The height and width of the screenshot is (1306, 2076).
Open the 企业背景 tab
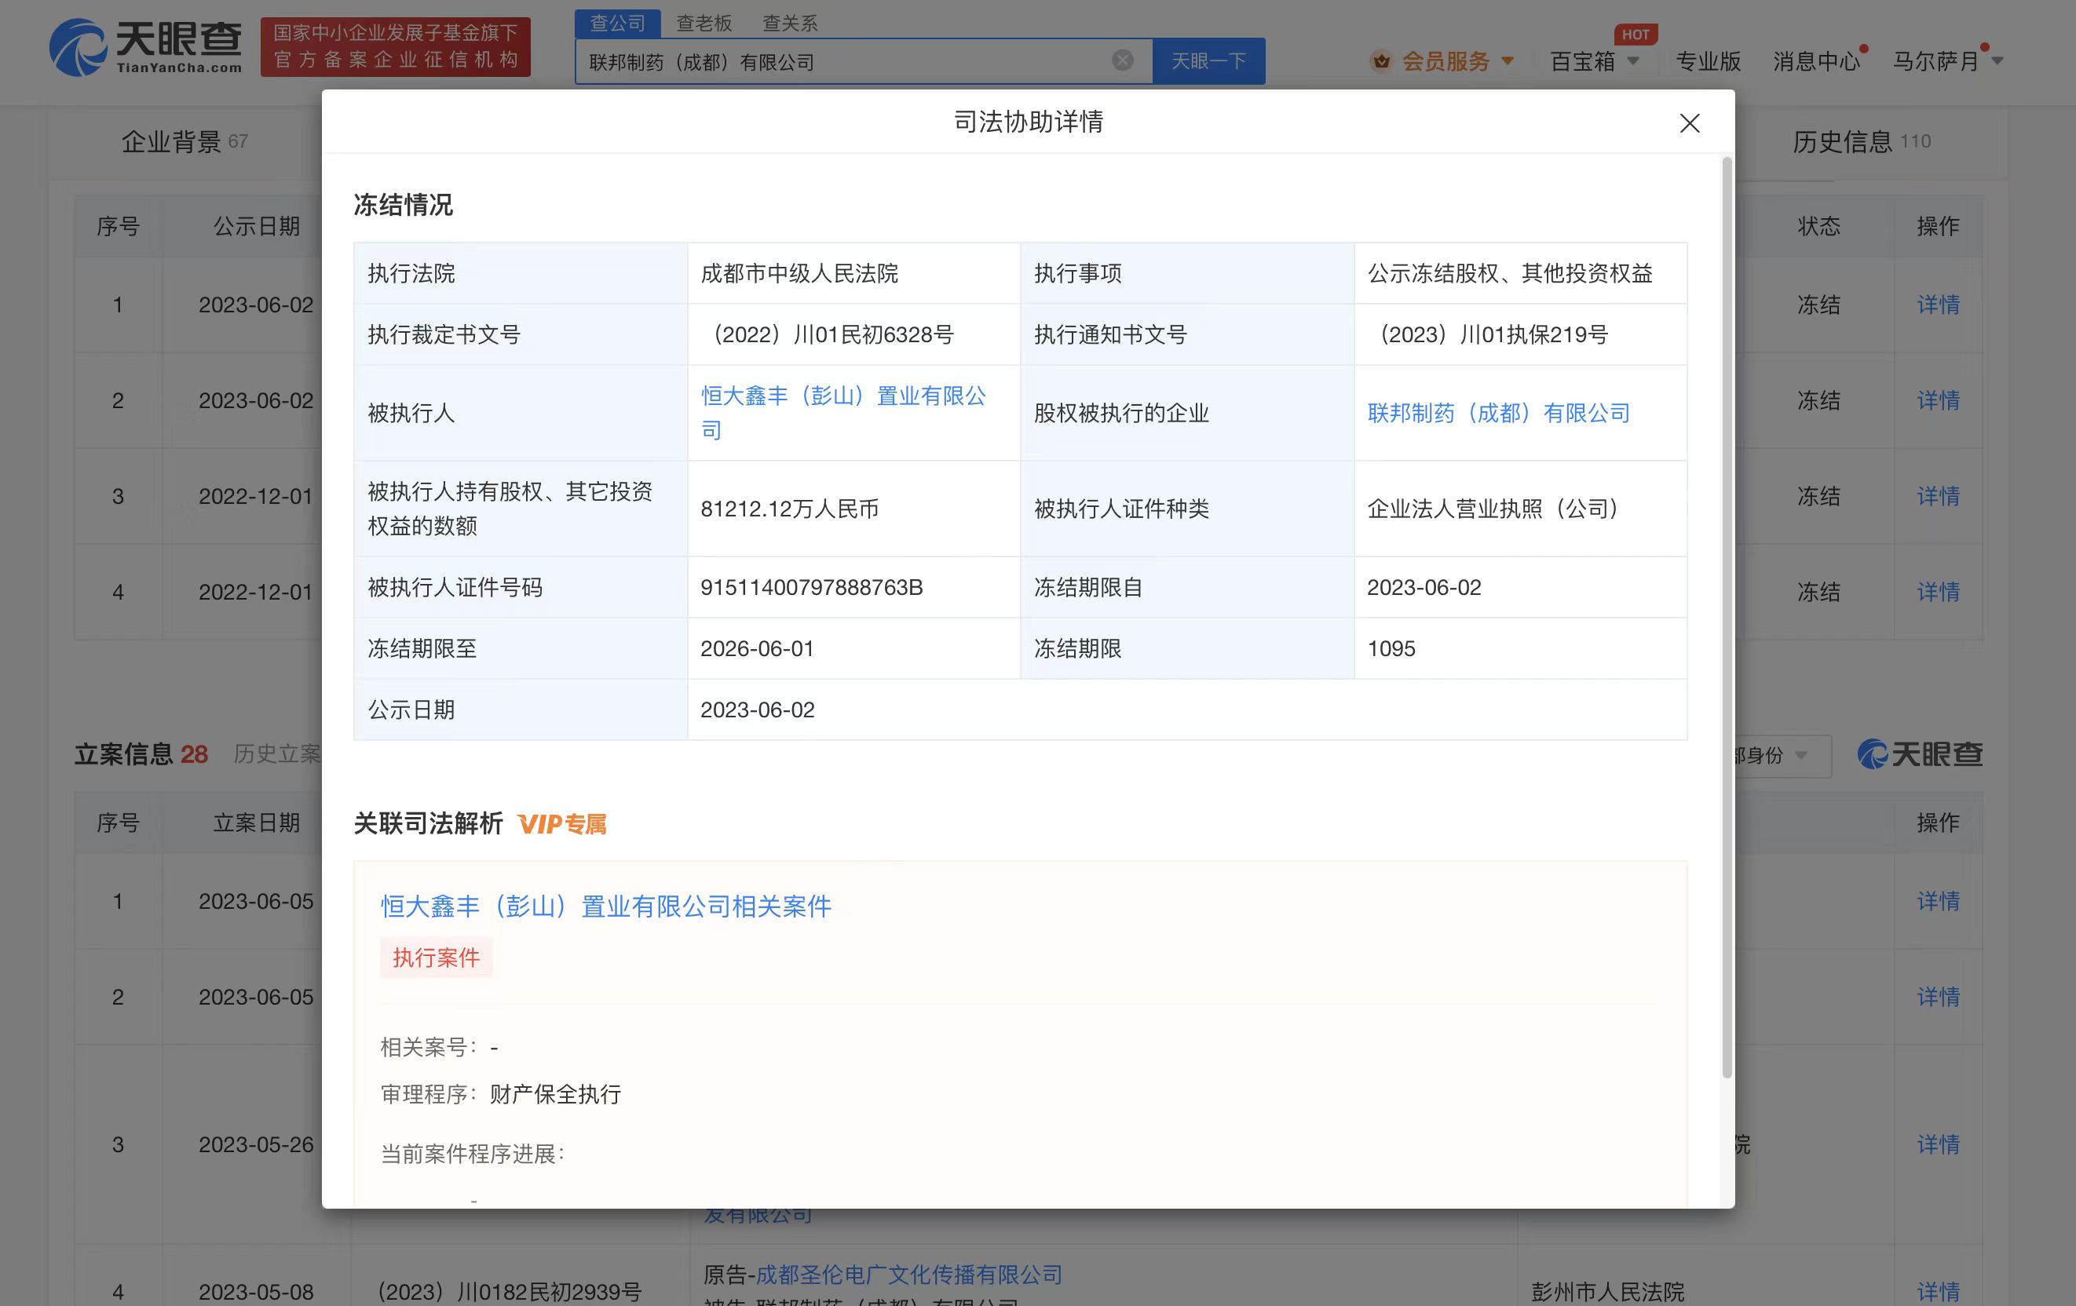pos(184,141)
